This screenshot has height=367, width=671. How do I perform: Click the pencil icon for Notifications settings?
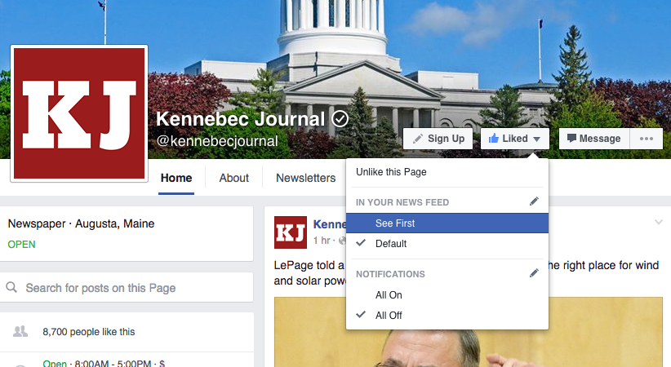tap(534, 273)
